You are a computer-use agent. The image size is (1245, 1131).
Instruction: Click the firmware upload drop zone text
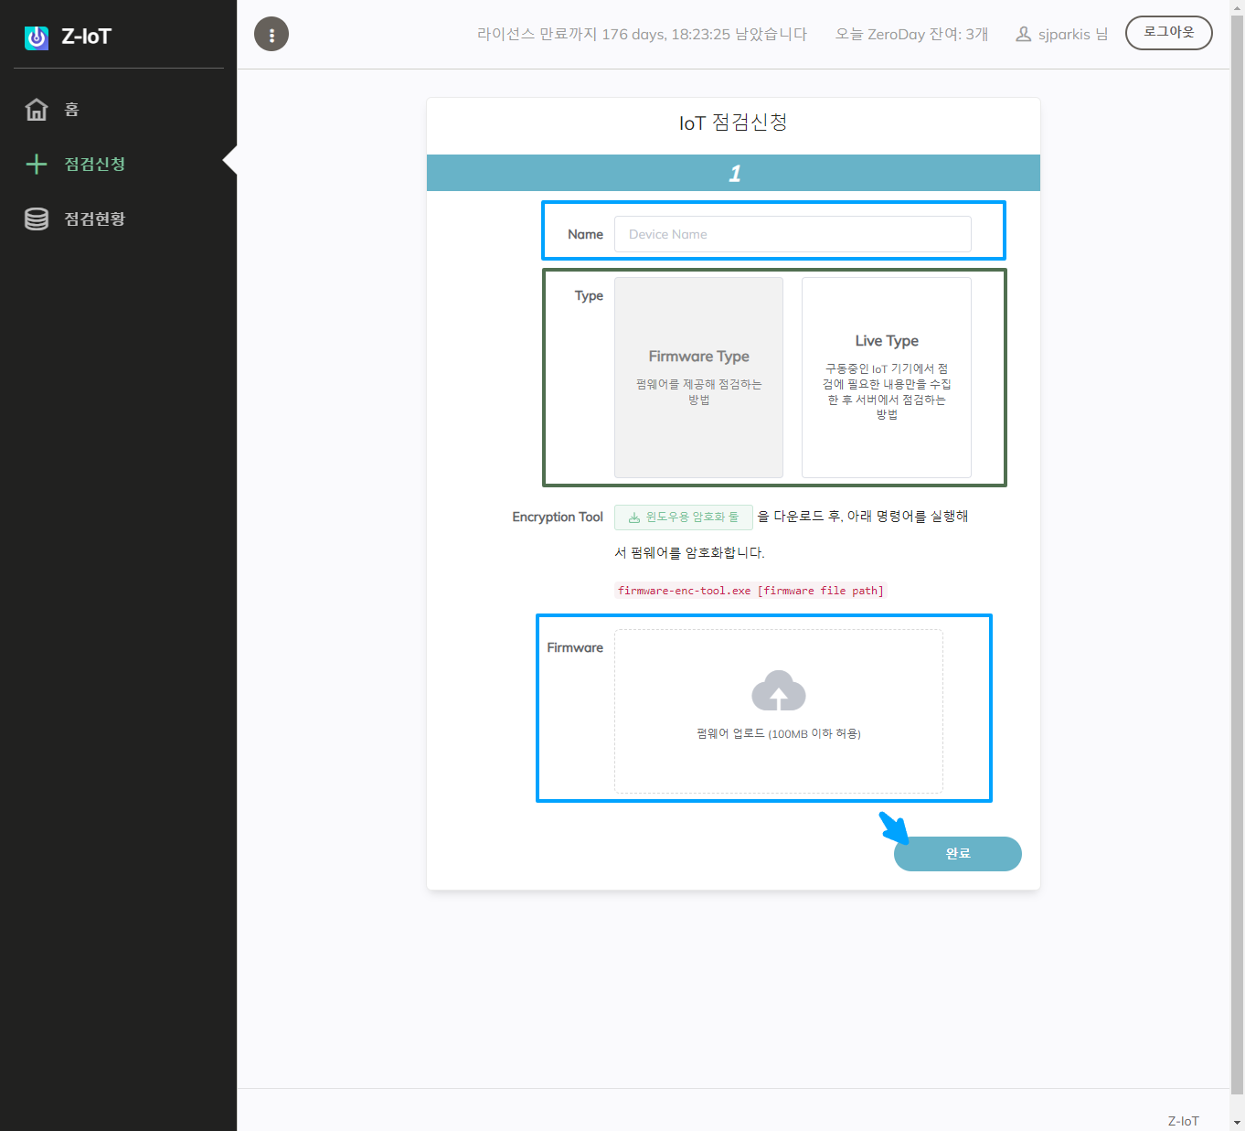[x=778, y=733]
